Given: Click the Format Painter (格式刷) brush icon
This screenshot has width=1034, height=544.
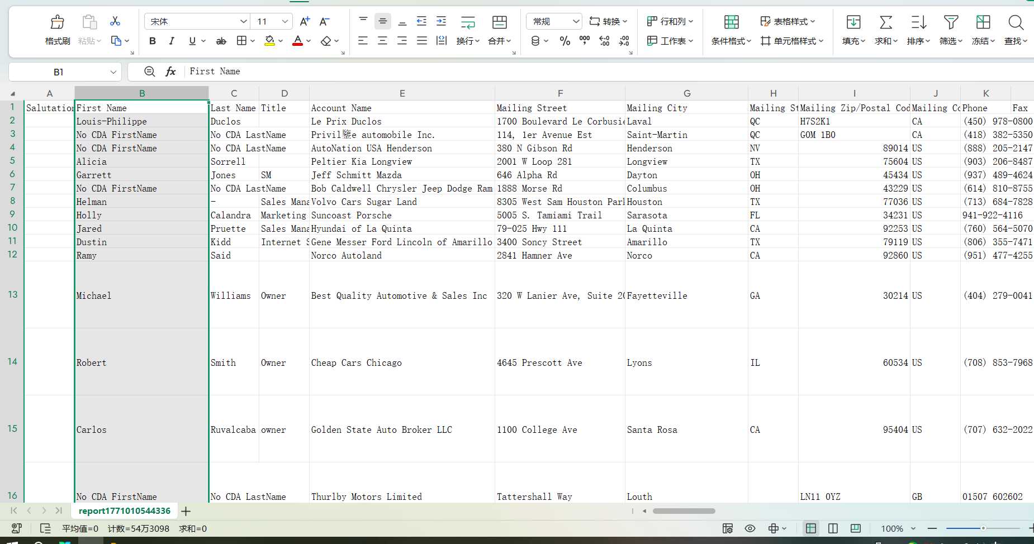Looking at the screenshot, I should (57, 22).
